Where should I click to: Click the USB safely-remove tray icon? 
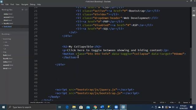pyautogui.click(x=156, y=107)
